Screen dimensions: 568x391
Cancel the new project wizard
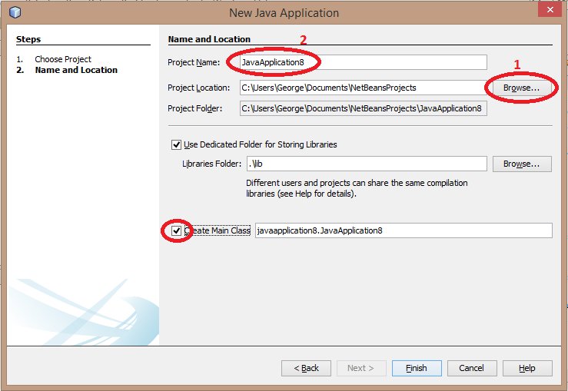coord(472,368)
